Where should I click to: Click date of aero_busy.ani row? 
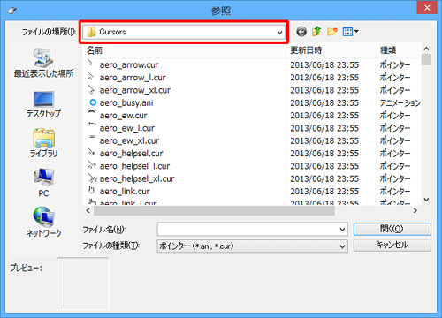(x=324, y=102)
